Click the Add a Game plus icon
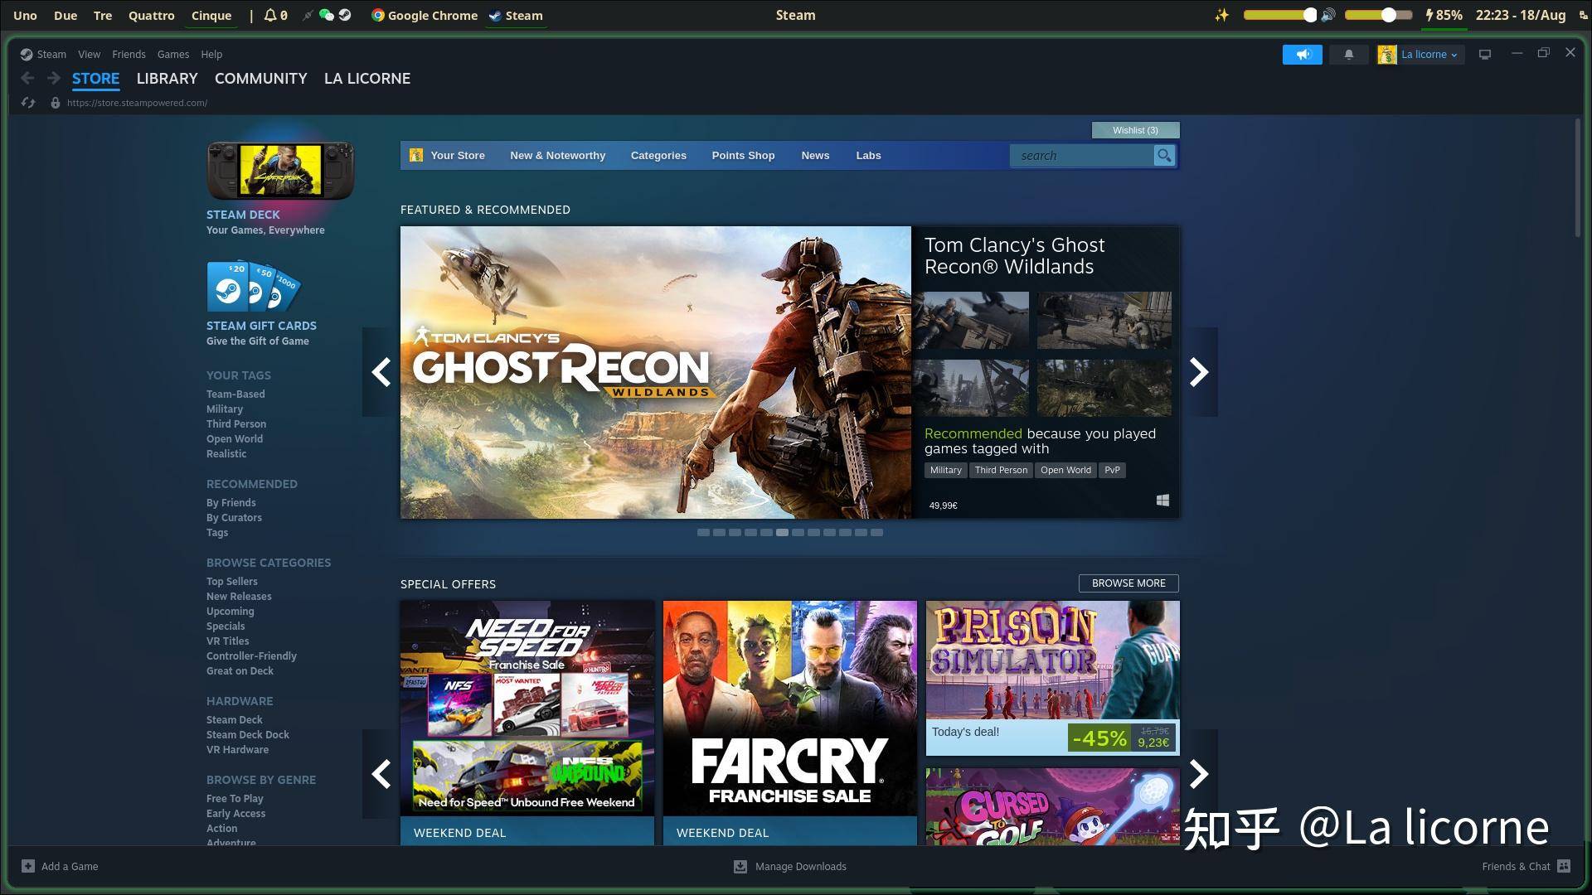 point(28,866)
